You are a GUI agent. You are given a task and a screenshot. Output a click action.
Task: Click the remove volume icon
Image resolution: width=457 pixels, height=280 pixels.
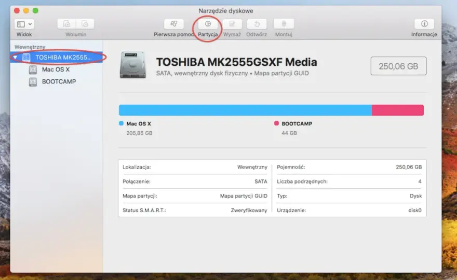coord(85,24)
